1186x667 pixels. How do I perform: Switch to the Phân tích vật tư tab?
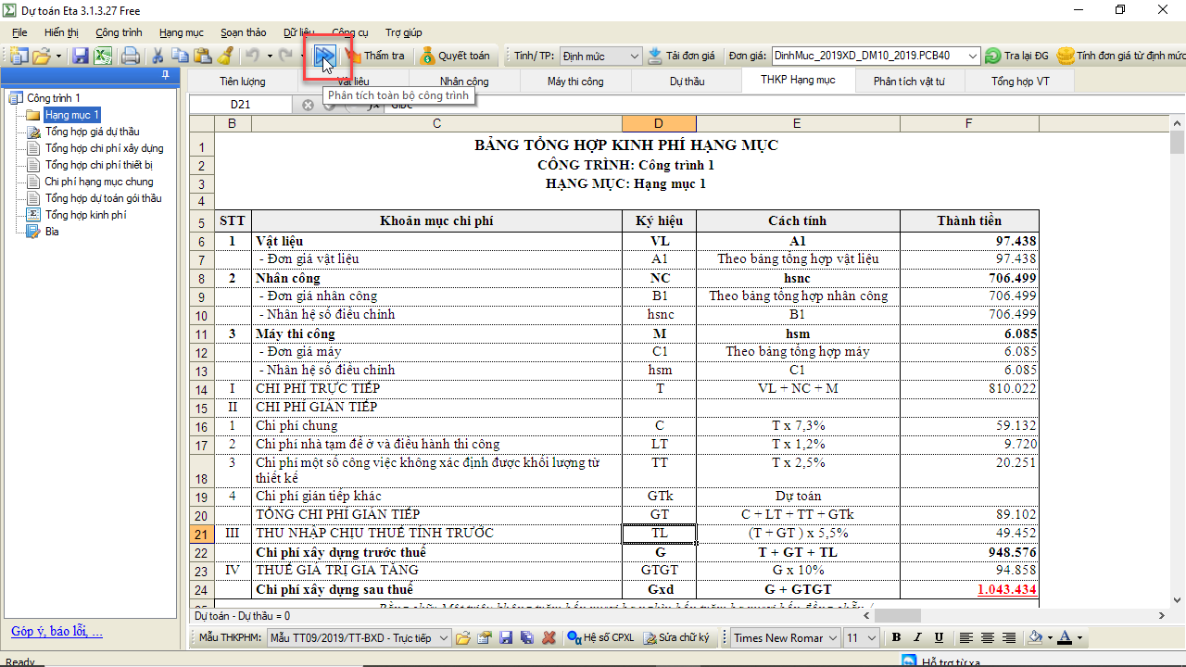point(909,82)
